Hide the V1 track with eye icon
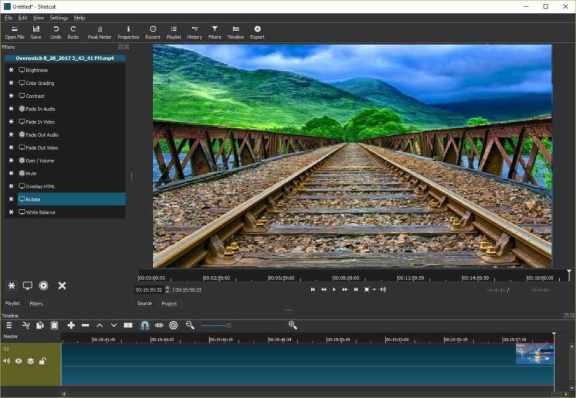 coord(18,361)
